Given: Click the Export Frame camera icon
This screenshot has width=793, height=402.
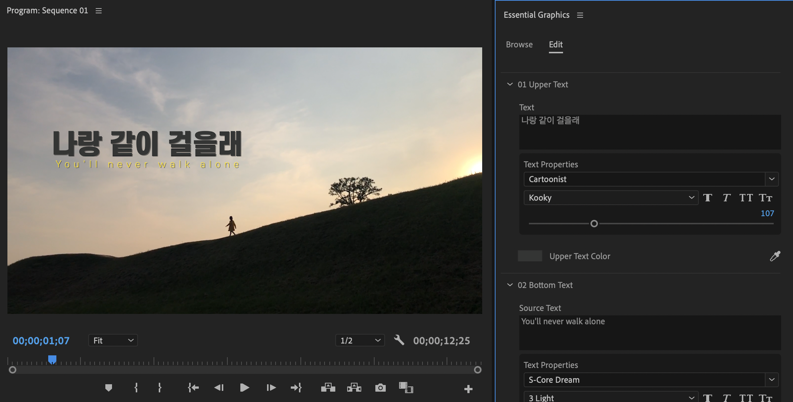Looking at the screenshot, I should point(380,388).
